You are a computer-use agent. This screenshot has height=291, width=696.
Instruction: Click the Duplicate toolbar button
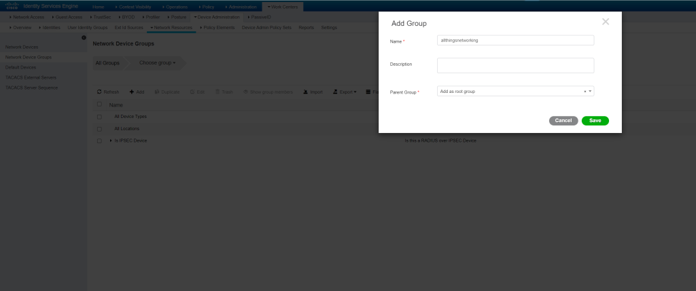(x=167, y=92)
